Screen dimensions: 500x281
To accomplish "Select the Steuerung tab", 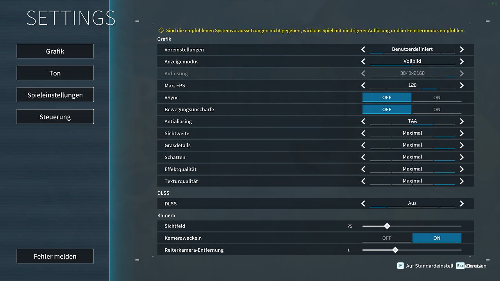I will (x=55, y=117).
